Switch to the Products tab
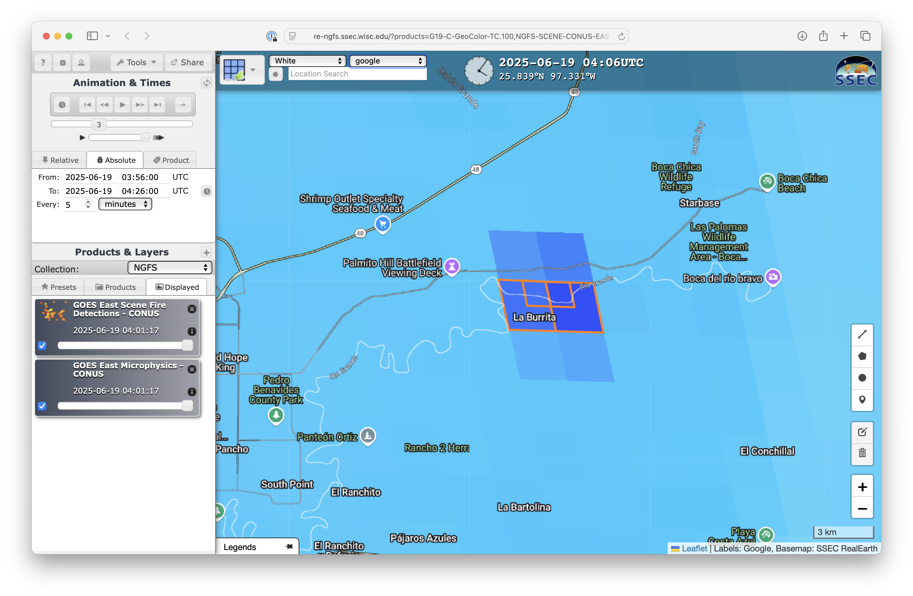Screen dimensions: 913x596 (x=115, y=287)
